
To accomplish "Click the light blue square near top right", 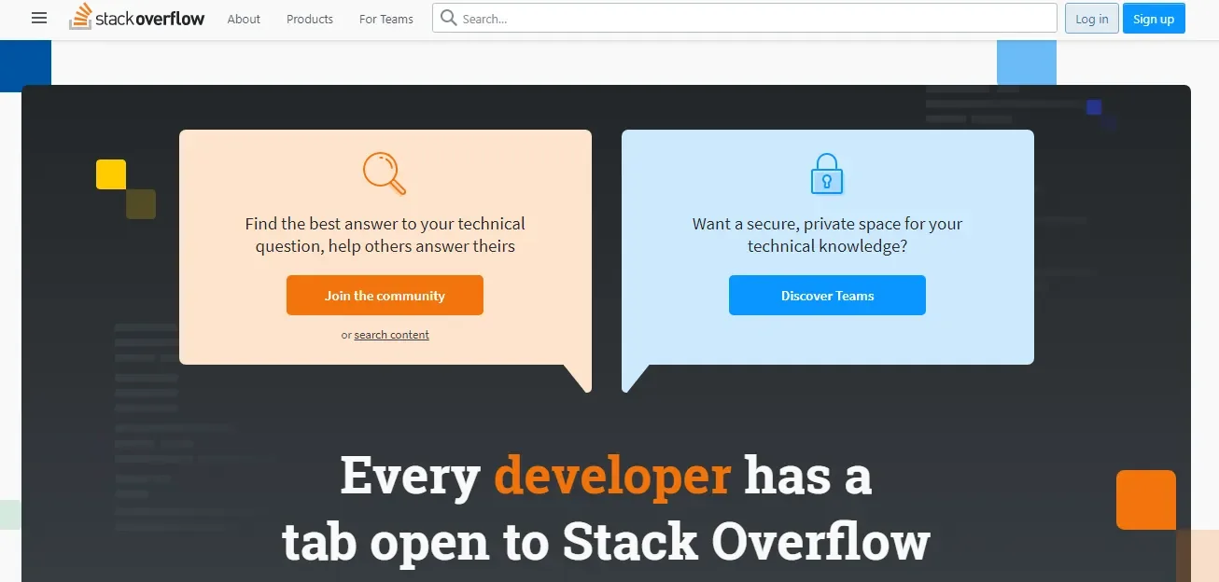I will click(1026, 62).
